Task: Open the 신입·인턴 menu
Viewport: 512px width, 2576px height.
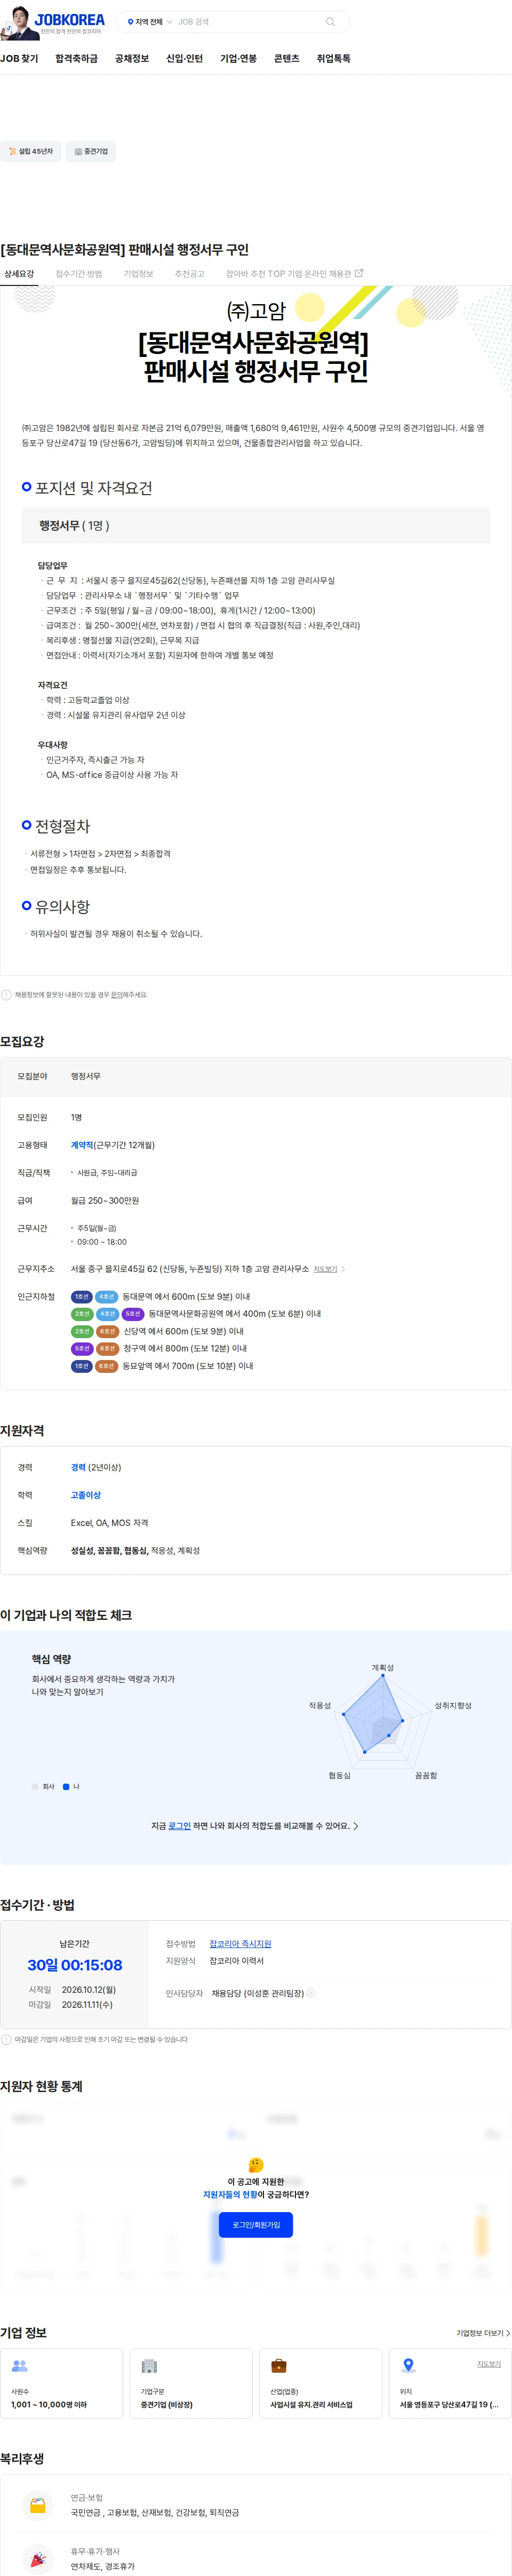Action: click(x=184, y=59)
